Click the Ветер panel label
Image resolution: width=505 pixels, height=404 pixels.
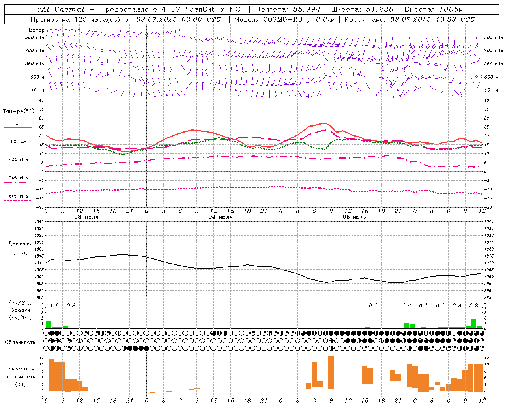pyautogui.click(x=36, y=30)
